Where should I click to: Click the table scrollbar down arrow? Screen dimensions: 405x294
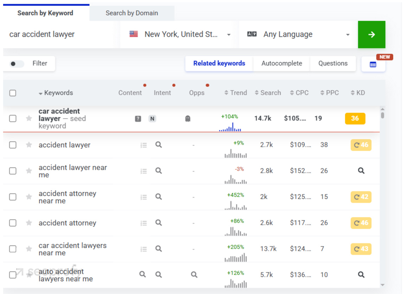tap(382, 285)
